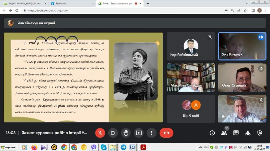The width and height of the screenshot is (270, 151).
Task: Open a new browser tab
Action: [148, 4]
